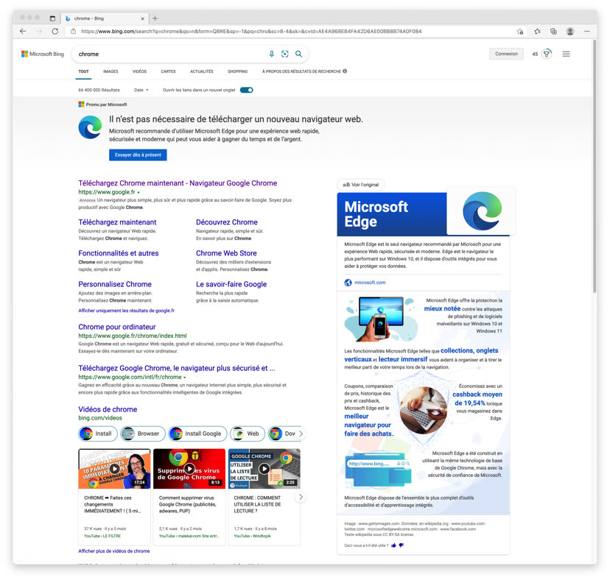The image size is (610, 580).
Task: Click 'Téléchargez maintenant' sublink
Action: click(x=117, y=222)
